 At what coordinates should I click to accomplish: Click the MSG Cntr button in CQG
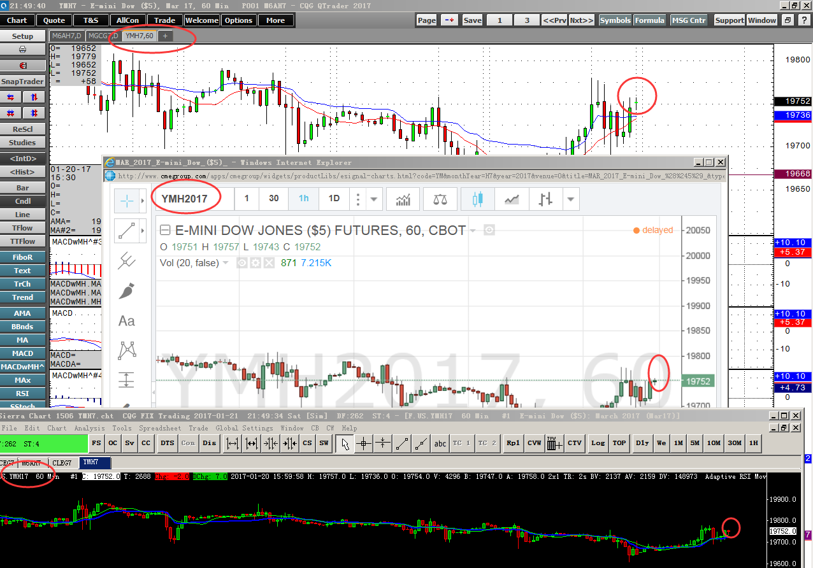(689, 20)
